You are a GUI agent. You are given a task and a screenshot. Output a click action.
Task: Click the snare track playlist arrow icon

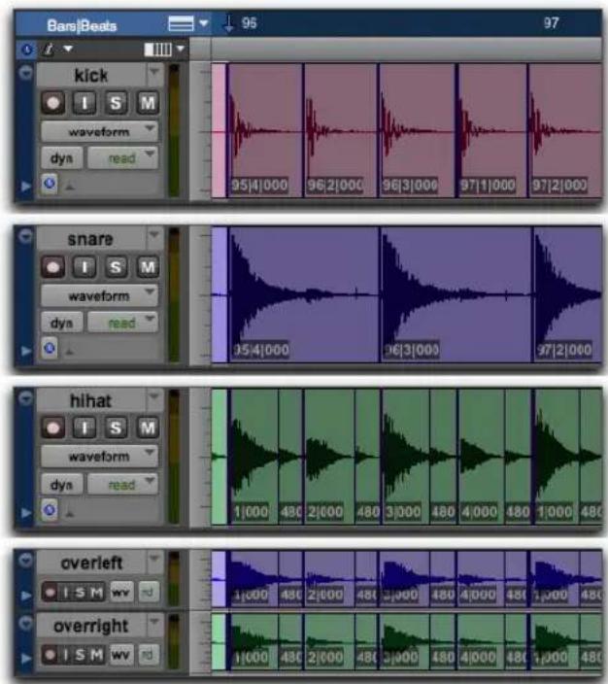[x=26, y=351]
